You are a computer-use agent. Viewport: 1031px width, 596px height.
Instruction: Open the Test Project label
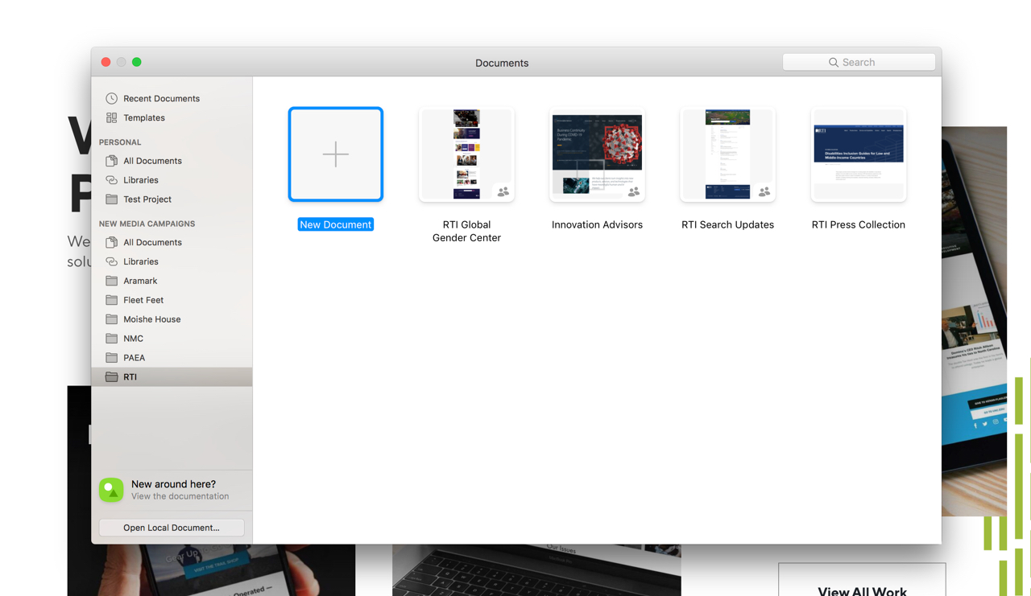(147, 199)
